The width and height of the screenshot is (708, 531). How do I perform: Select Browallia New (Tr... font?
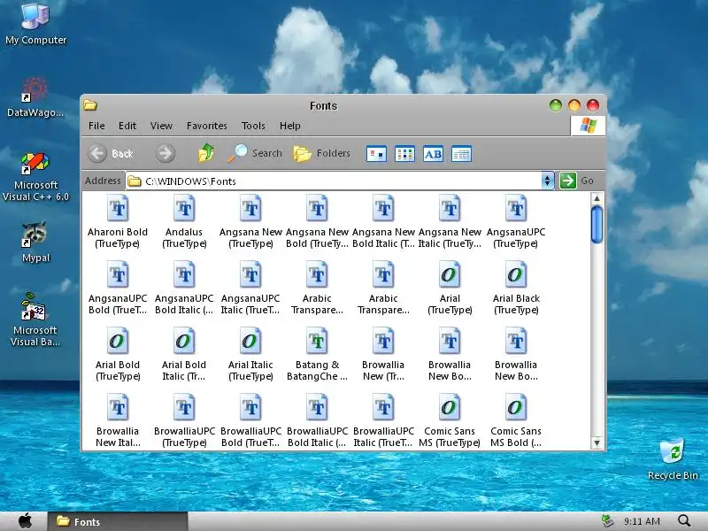tap(383, 355)
